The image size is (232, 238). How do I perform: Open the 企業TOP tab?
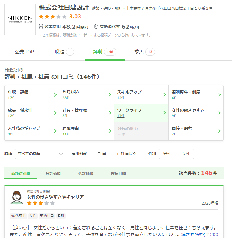pyautogui.click(x=24, y=52)
